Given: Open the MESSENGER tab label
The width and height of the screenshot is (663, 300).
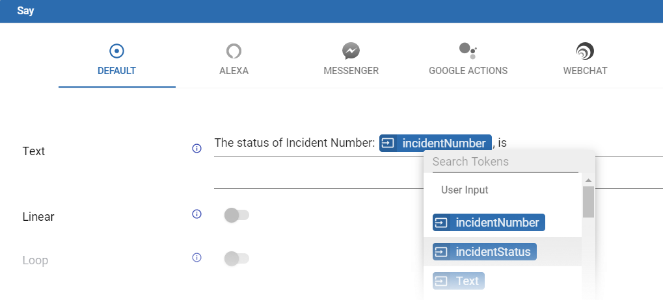Looking at the screenshot, I should (x=351, y=71).
